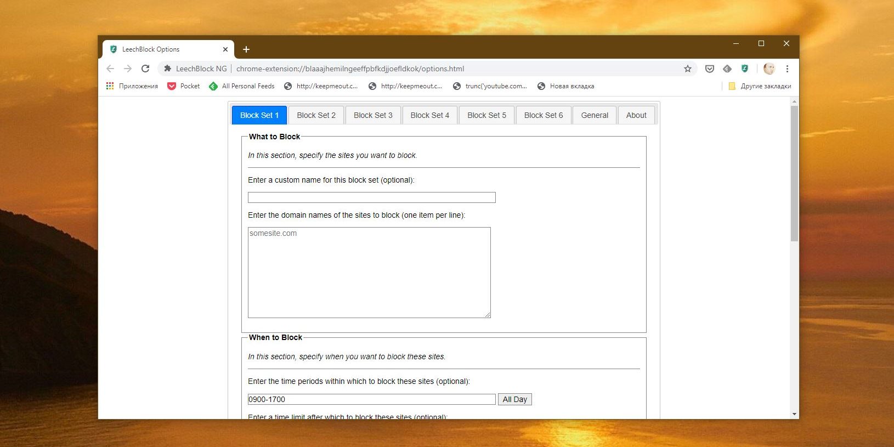Screen dimensions: 894x447
Task: Close the LeechBlock Options tab
Action: tap(225, 49)
